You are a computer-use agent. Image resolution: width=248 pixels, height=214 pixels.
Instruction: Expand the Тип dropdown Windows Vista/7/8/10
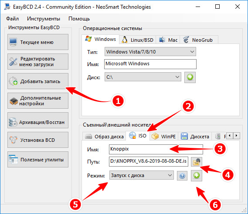[150, 52]
